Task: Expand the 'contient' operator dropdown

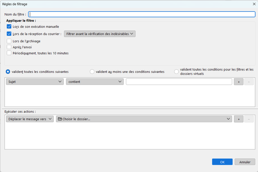Action: [95, 82]
